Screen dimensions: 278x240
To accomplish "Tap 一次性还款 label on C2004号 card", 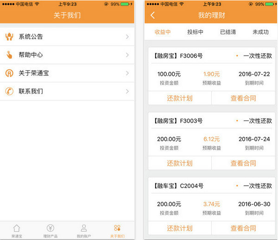I will (258, 186).
